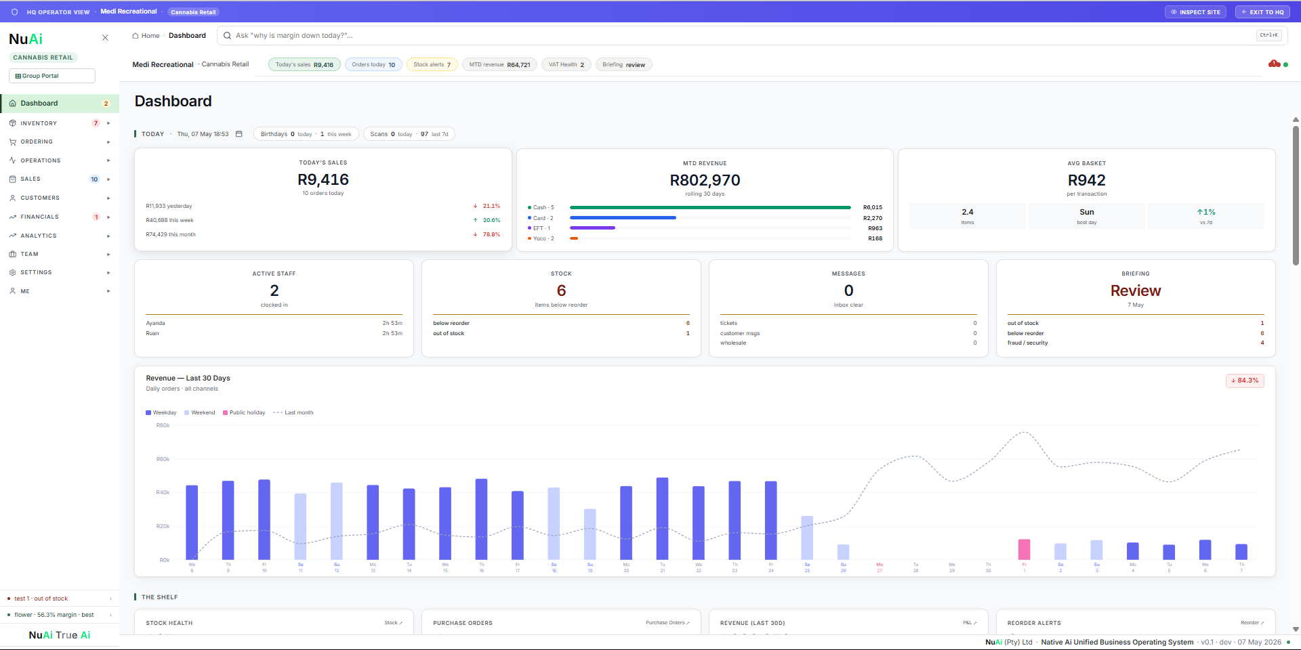
Task: Expand the Financials section arrow
Action: [x=108, y=217]
